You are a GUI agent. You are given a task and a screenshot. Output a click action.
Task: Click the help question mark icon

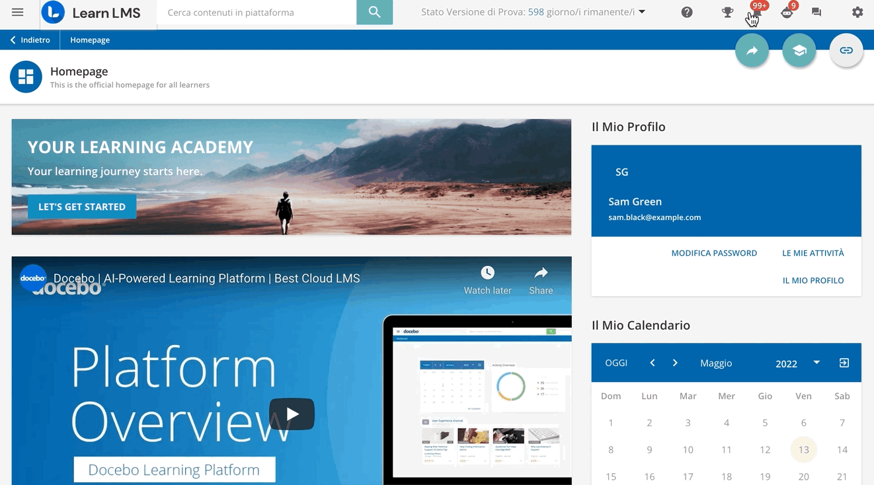pos(687,13)
